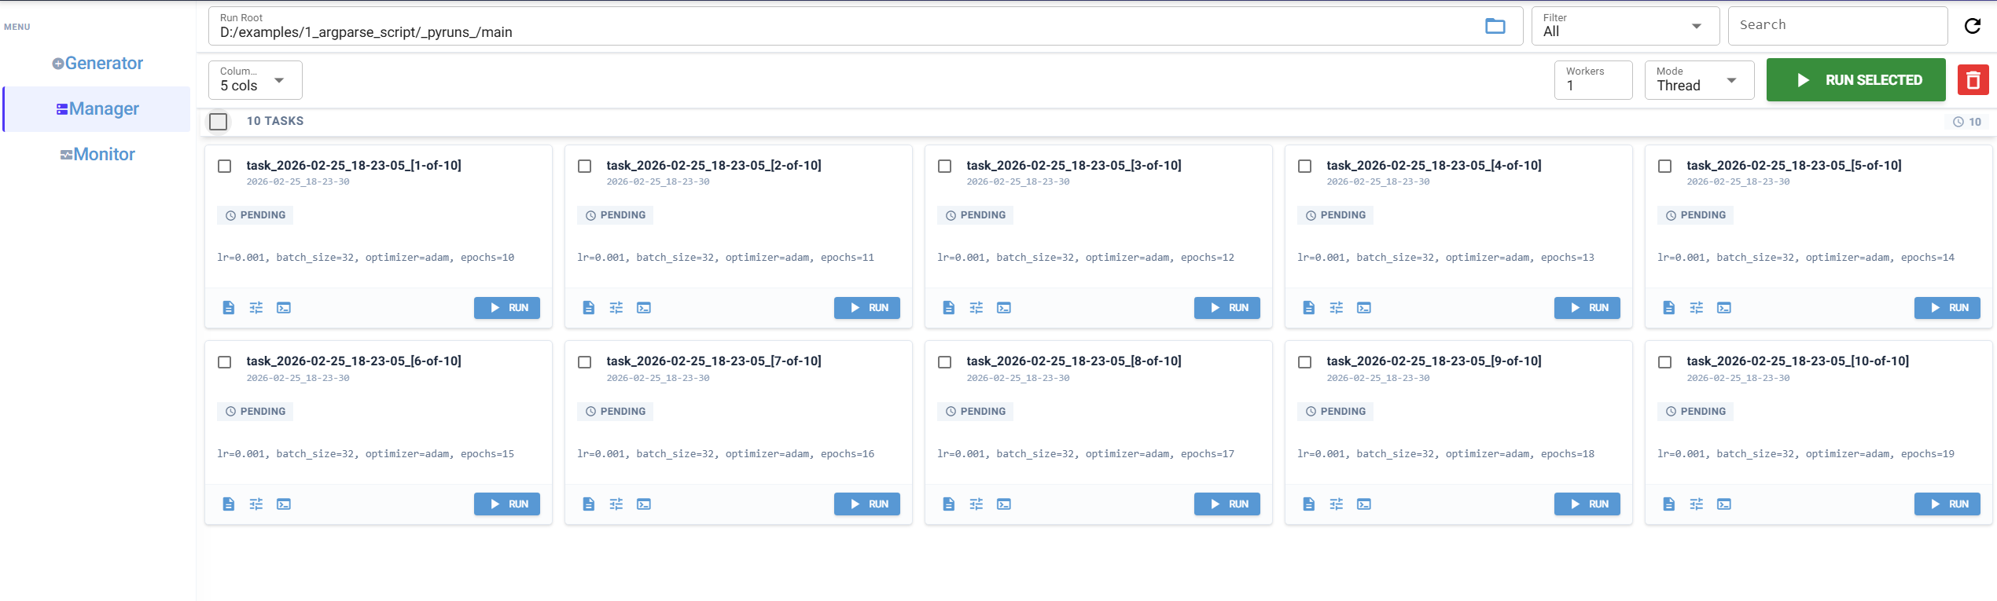Open the Columns dropdown showing 5 cols
The image size is (1997, 601).
tap(255, 80)
